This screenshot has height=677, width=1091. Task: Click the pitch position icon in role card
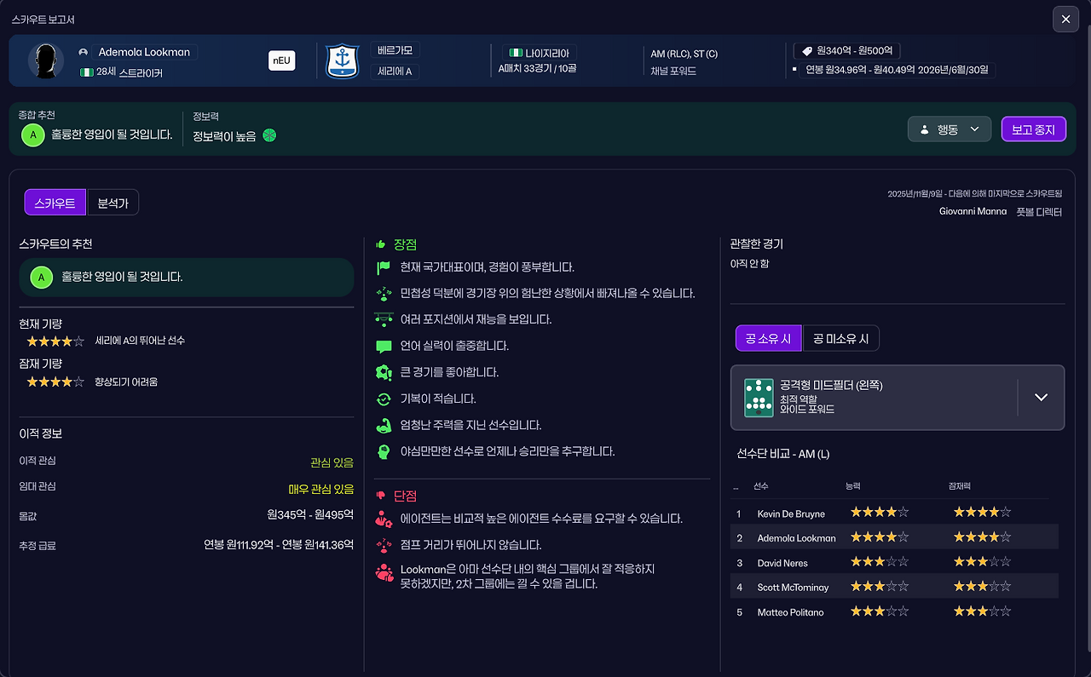(x=759, y=398)
